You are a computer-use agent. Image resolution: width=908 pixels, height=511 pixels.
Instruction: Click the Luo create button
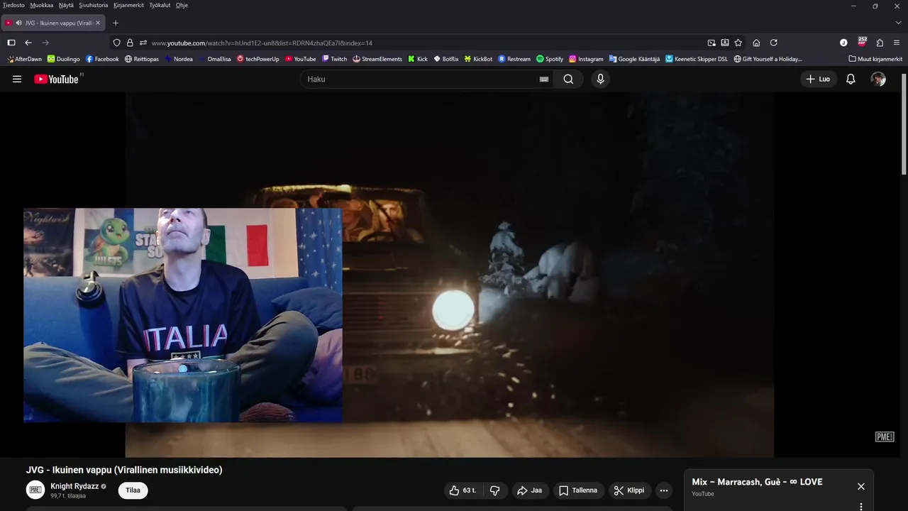coord(818,79)
